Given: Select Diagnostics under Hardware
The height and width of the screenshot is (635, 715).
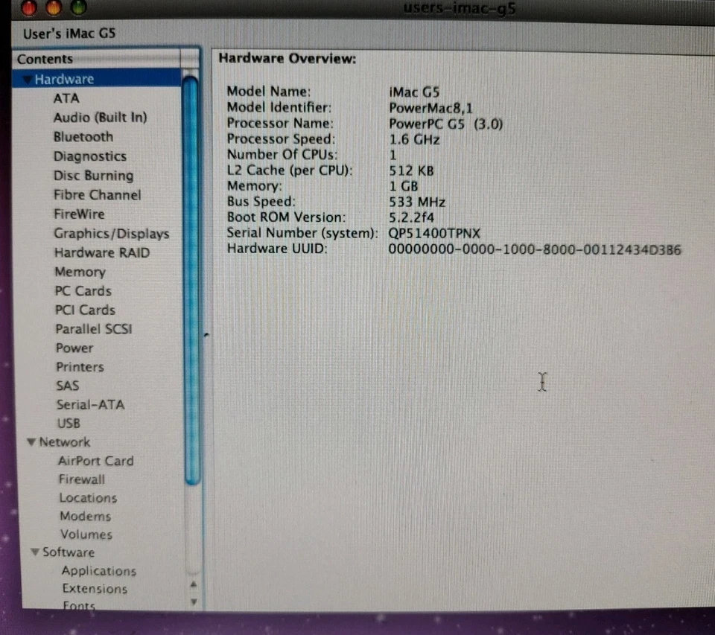Looking at the screenshot, I should coord(89,156).
